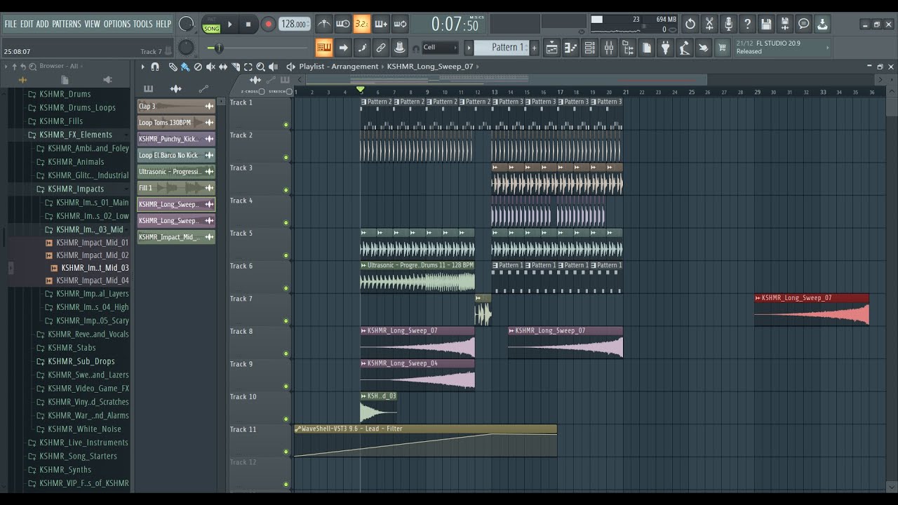Screen dimensions: 898x505
Task: Open the TOOLS menu
Action: 142,24
